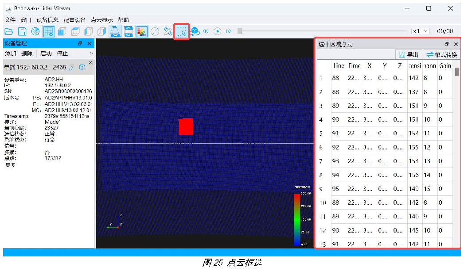Click the play button in toolbar
The image size is (464, 271).
click(217, 31)
